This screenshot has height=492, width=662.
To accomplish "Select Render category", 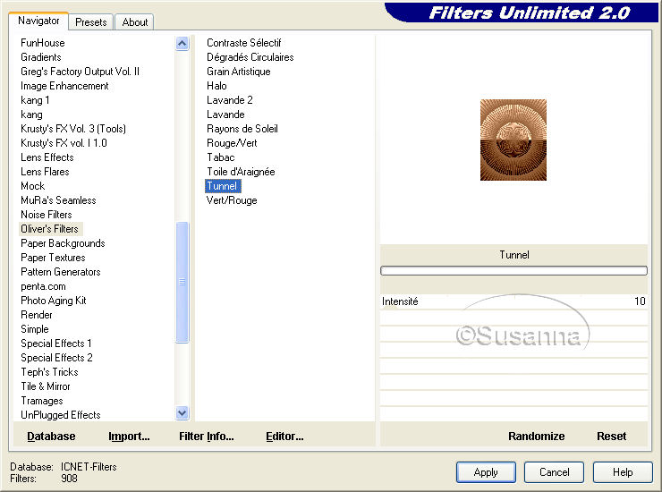I will tap(37, 315).
